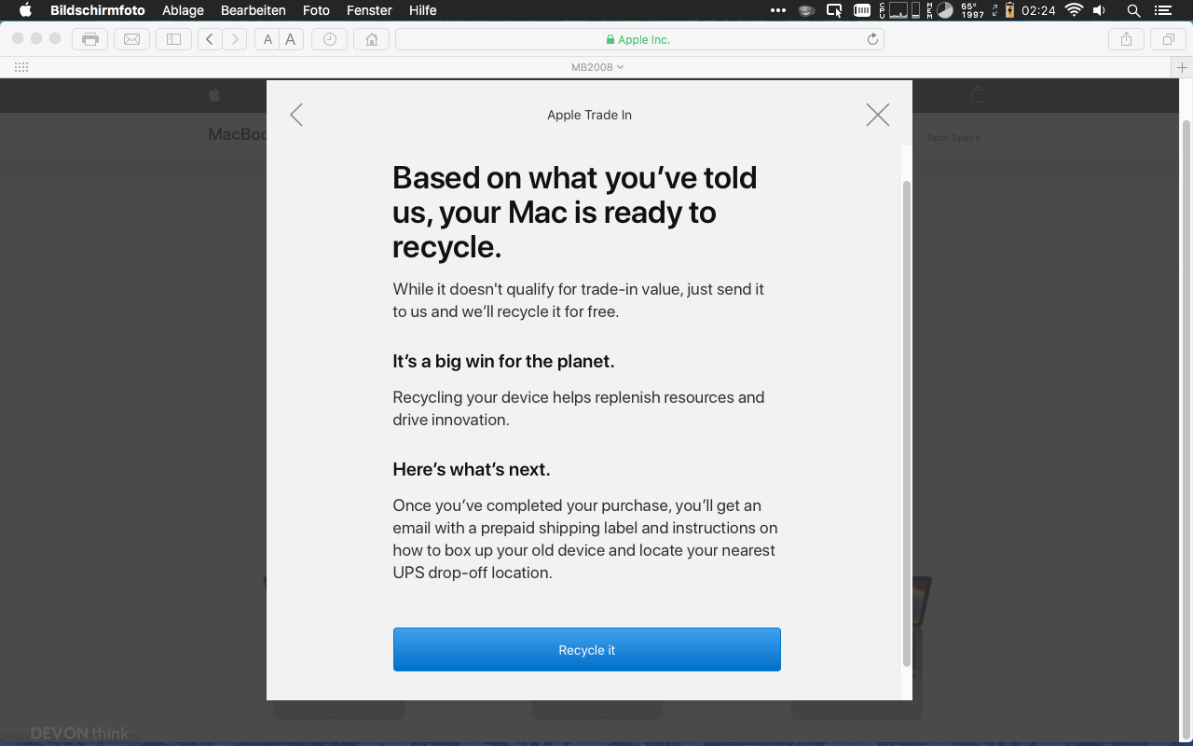Screen dimensions: 1193x746
Task: Click the three-dots menu bar extra
Action: 778,10
